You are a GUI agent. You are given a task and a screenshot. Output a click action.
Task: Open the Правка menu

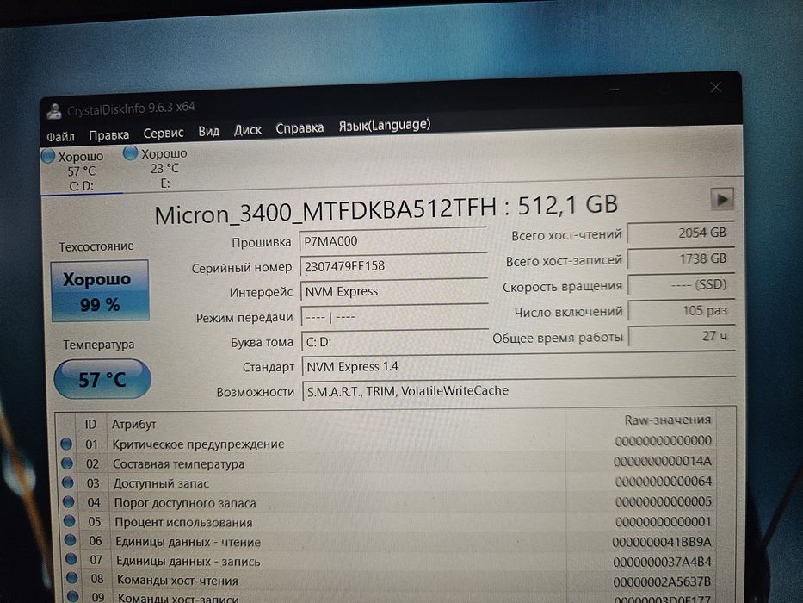tap(108, 135)
